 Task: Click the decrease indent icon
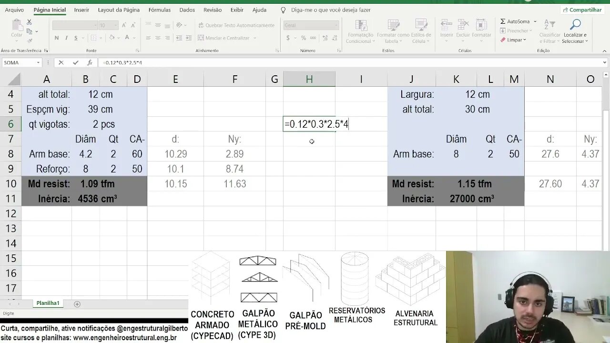coord(180,38)
